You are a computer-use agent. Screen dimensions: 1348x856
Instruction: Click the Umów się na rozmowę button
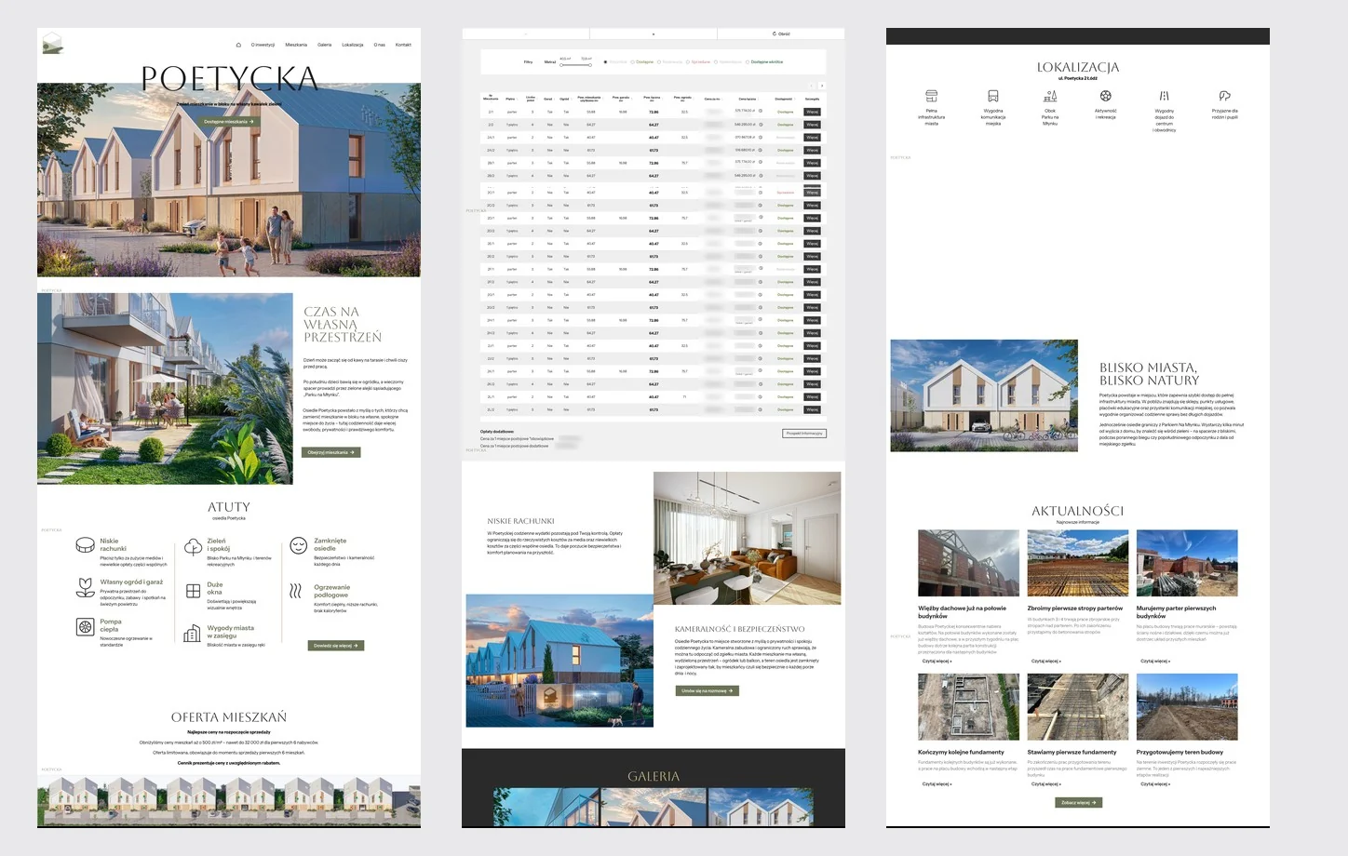point(707,691)
